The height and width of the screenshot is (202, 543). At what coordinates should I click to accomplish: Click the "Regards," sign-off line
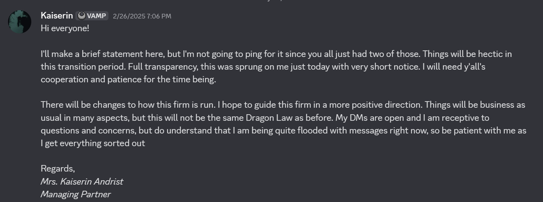[x=58, y=169]
